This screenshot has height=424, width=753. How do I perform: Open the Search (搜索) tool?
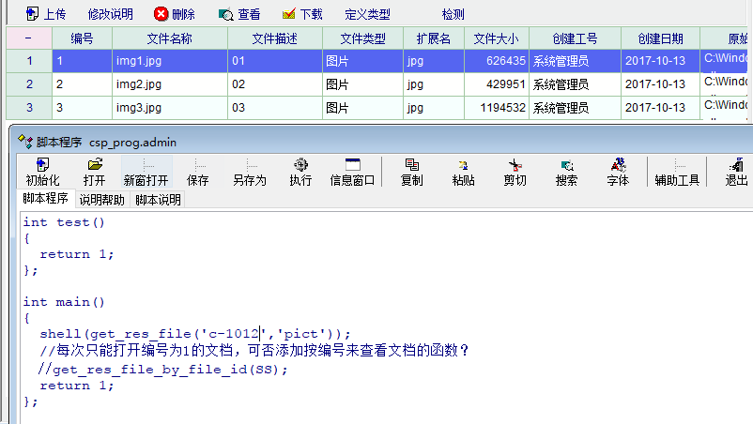point(566,165)
